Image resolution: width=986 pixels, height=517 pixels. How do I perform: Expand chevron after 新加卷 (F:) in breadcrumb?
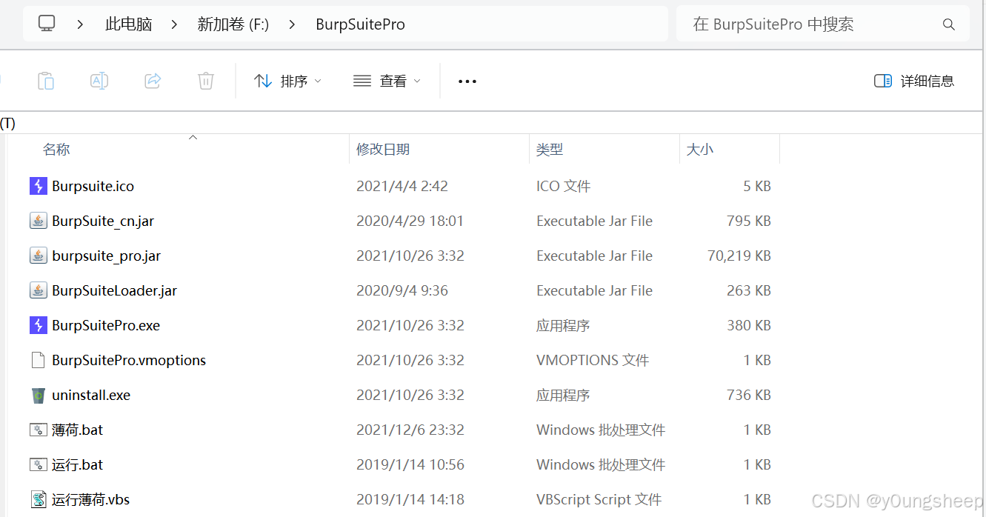point(292,24)
